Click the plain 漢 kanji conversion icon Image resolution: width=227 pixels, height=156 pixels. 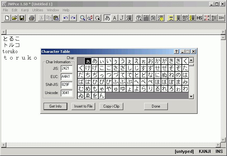(x=129, y=18)
